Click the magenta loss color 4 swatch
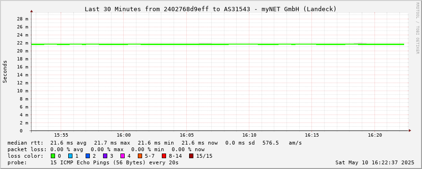 coord(122,156)
